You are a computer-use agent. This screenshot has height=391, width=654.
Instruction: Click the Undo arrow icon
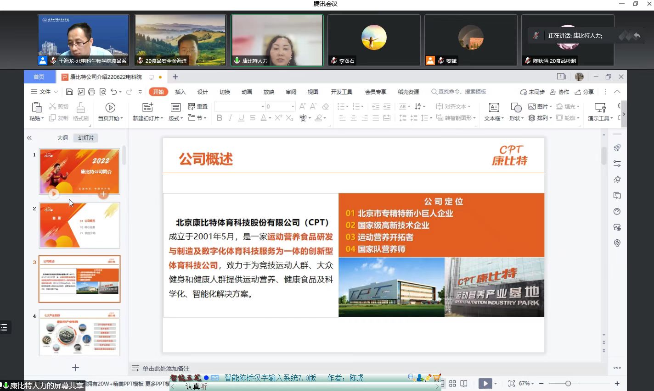coord(113,92)
